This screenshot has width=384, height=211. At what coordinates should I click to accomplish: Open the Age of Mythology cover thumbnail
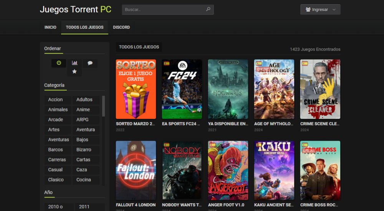(274, 89)
